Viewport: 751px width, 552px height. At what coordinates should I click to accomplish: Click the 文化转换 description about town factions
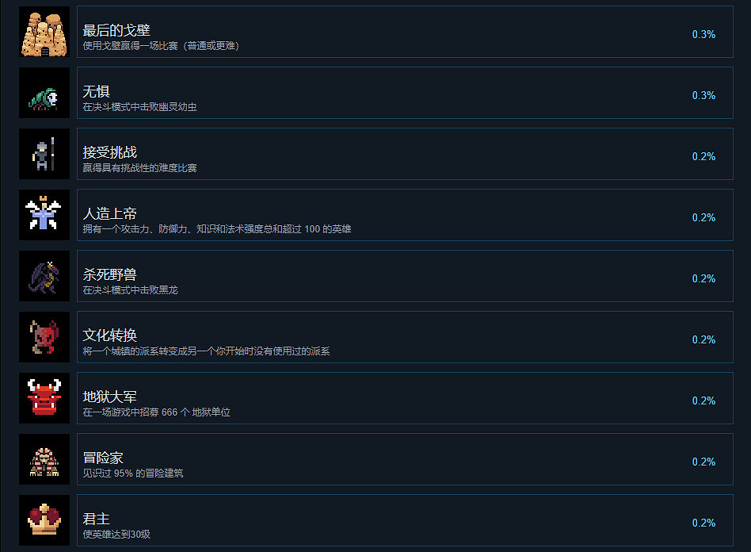pos(206,351)
